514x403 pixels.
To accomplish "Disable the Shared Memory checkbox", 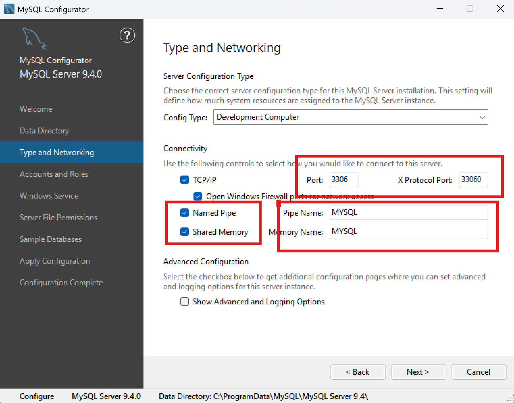I will (185, 232).
